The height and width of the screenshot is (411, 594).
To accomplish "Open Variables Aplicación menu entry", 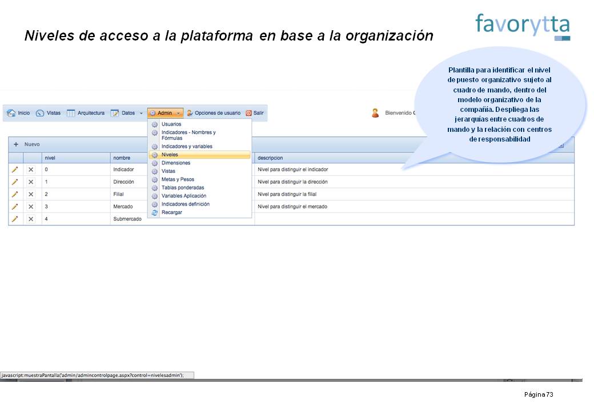I will click(200, 196).
